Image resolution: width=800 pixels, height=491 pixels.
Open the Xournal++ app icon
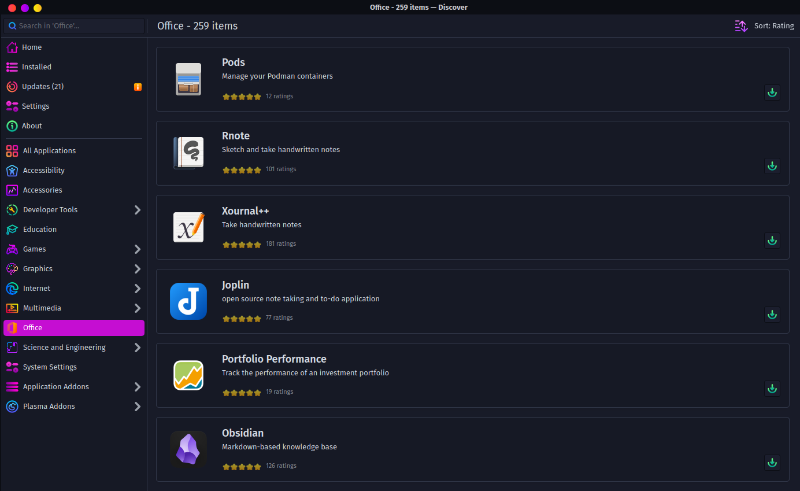click(x=188, y=227)
